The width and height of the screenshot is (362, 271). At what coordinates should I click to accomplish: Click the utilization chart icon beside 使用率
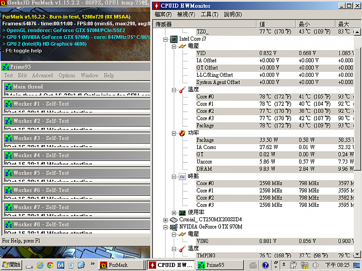coord(182,212)
